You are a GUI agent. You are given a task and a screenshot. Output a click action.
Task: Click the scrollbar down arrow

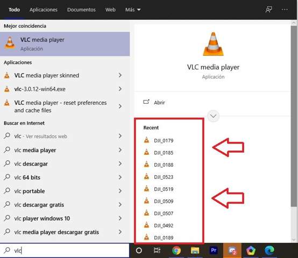tap(294, 240)
